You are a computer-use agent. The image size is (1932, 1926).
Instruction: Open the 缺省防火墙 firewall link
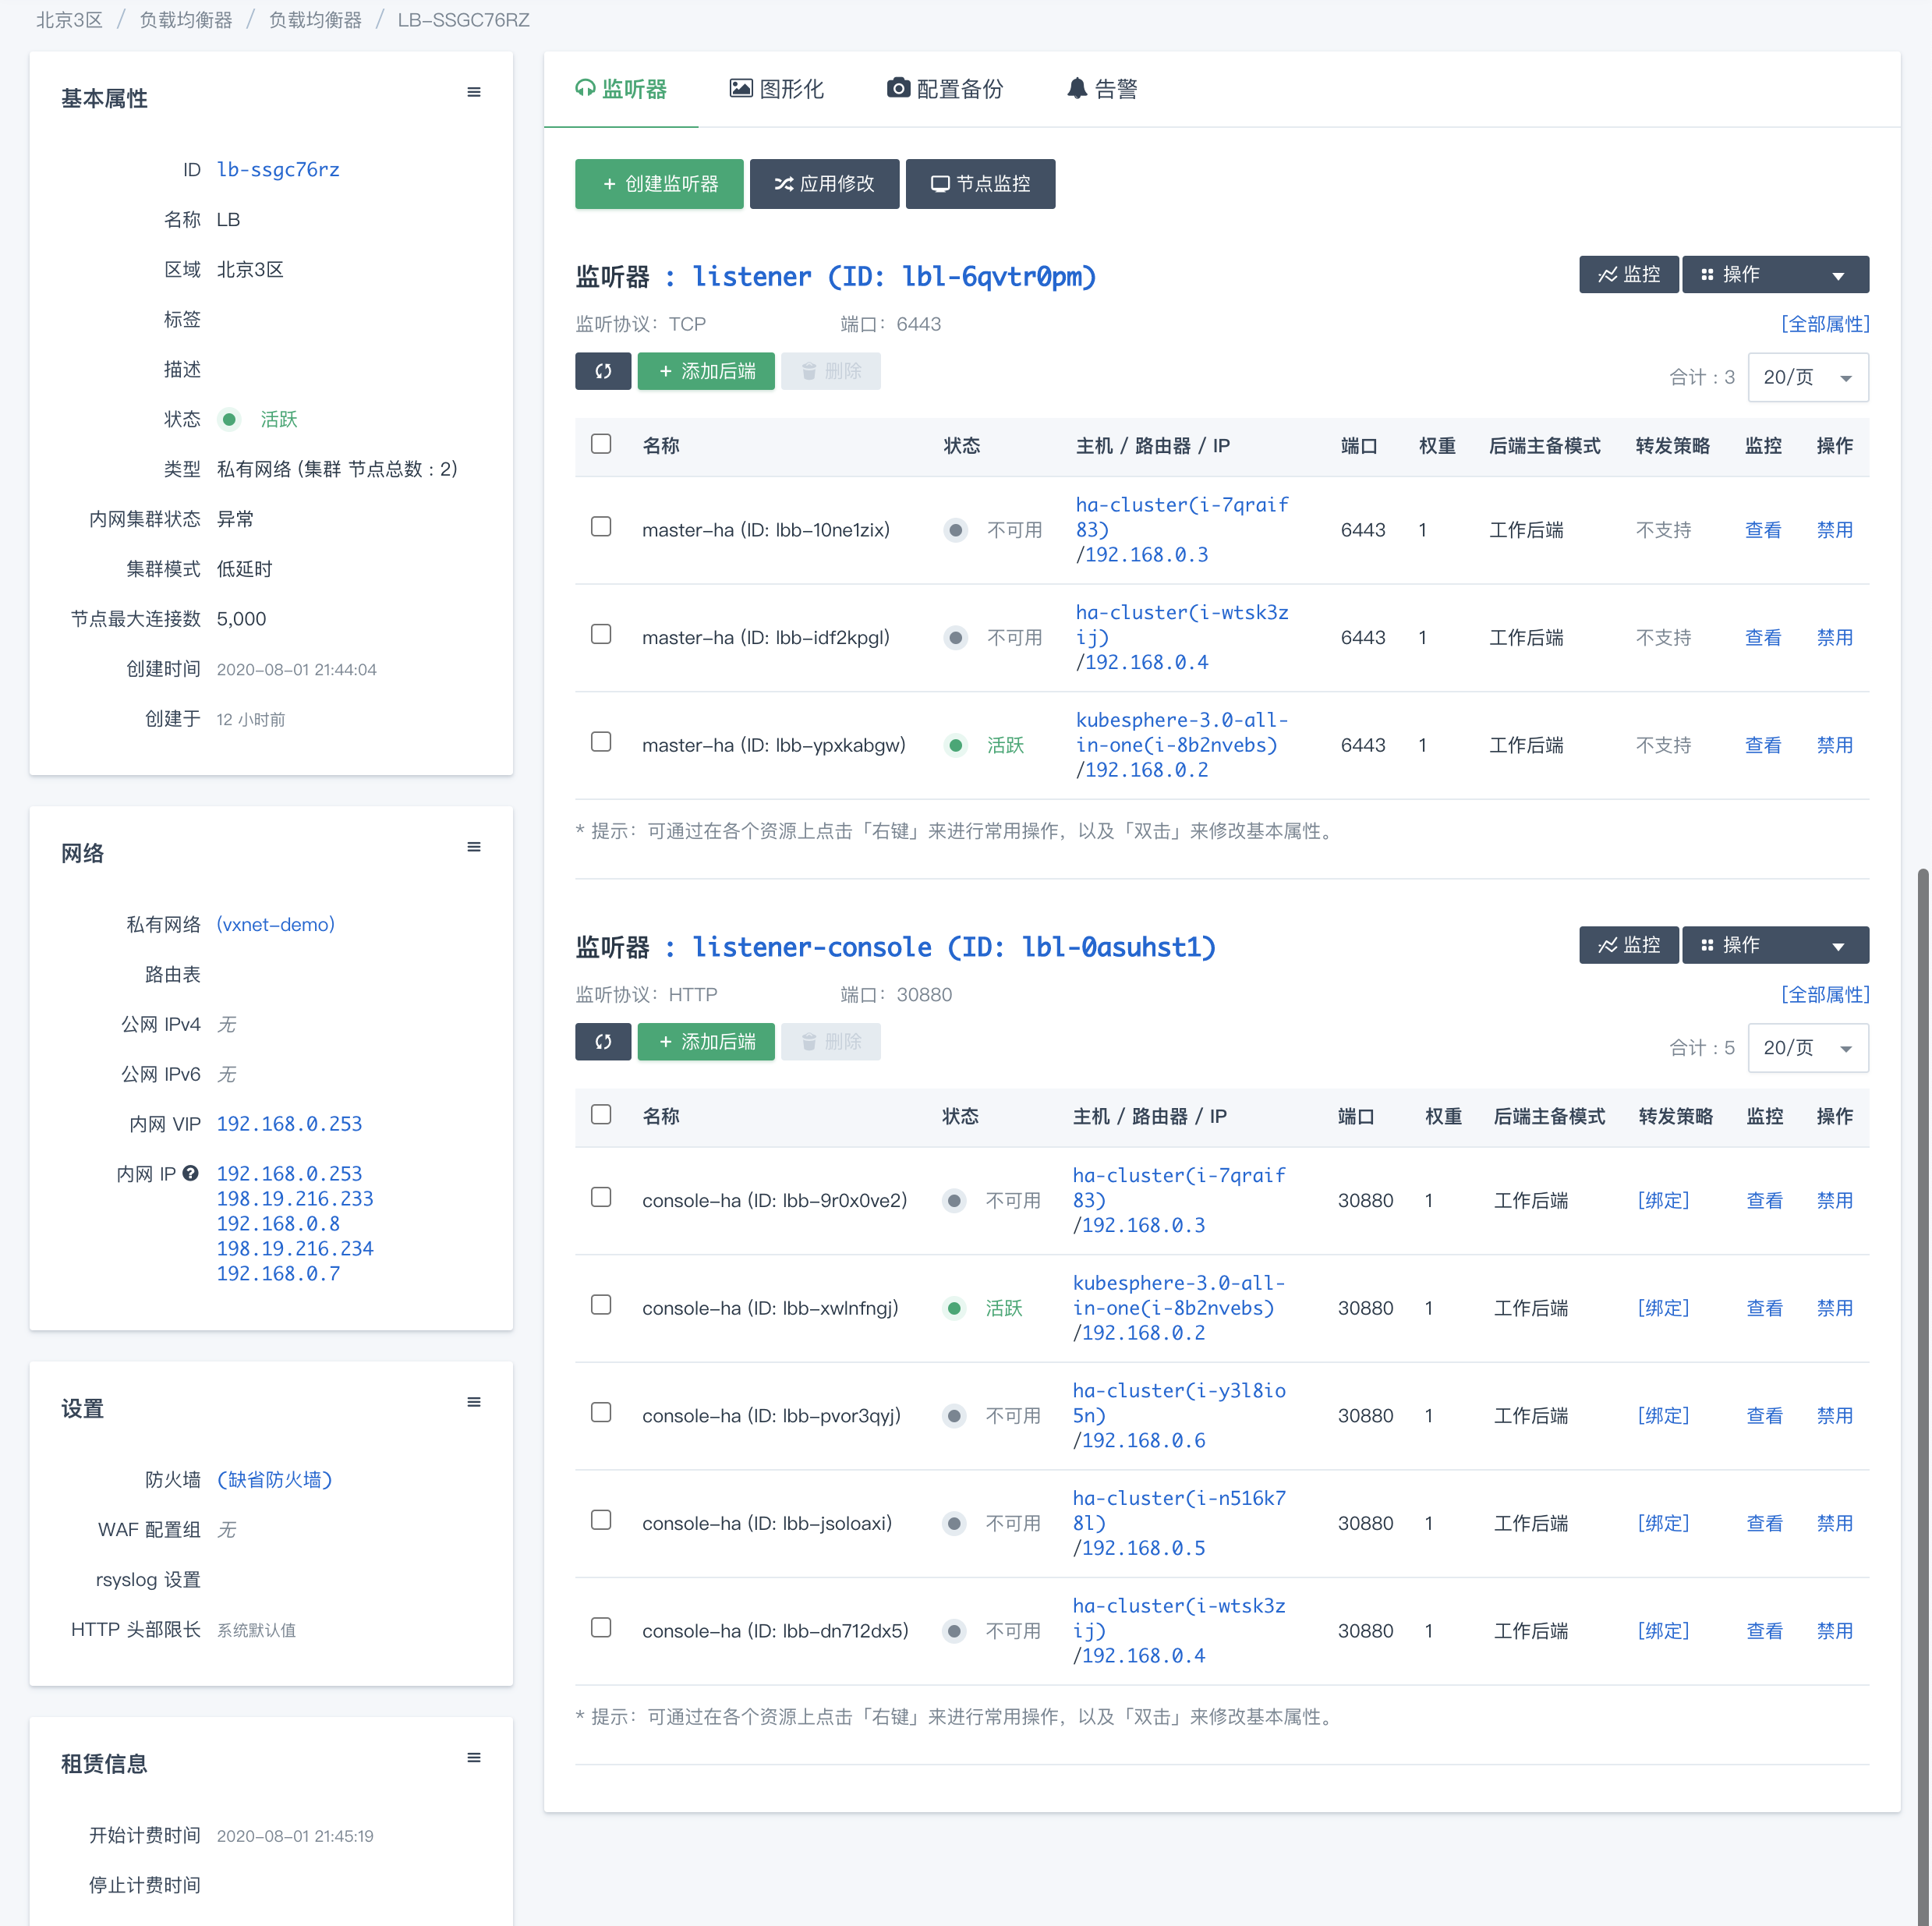pyautogui.click(x=275, y=1479)
